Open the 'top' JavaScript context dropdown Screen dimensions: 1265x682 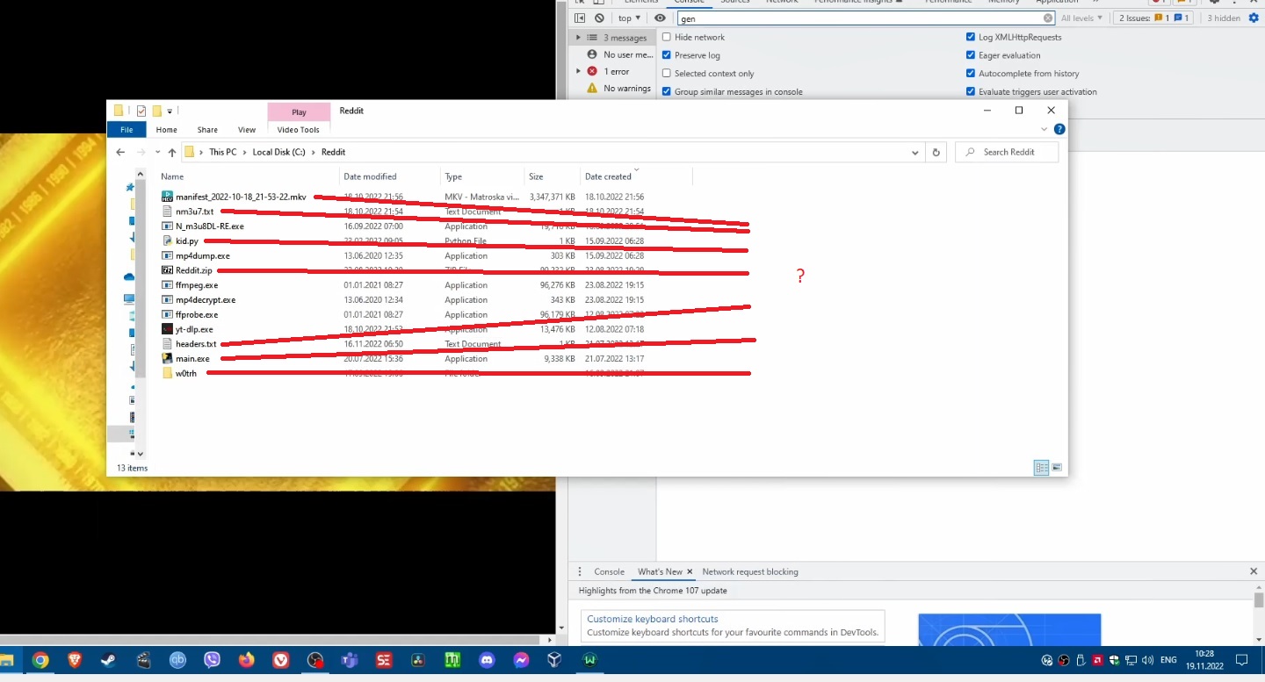click(629, 18)
